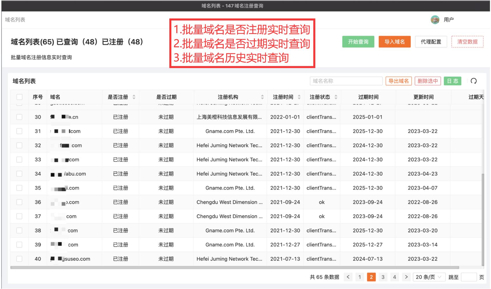The height and width of the screenshot is (289, 491).
Task: Sort the 注册机构 column
Action: 262,97
